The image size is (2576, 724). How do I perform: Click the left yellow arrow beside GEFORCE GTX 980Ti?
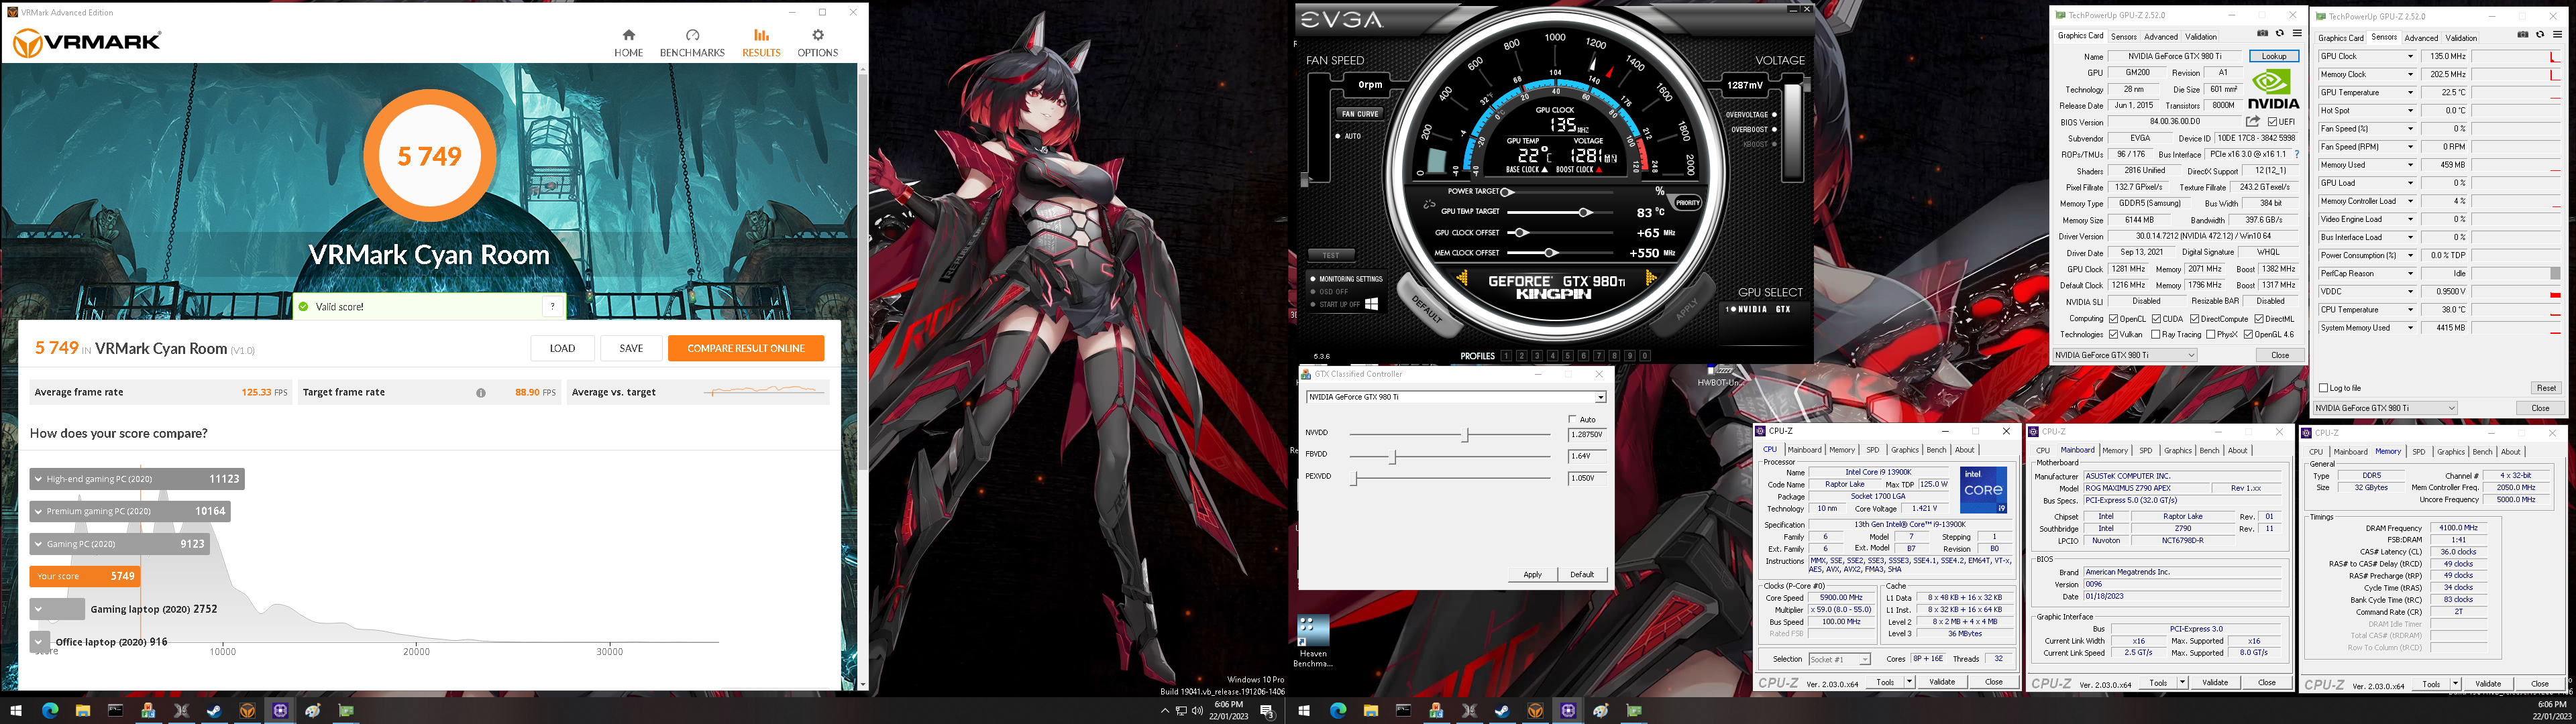[1462, 279]
